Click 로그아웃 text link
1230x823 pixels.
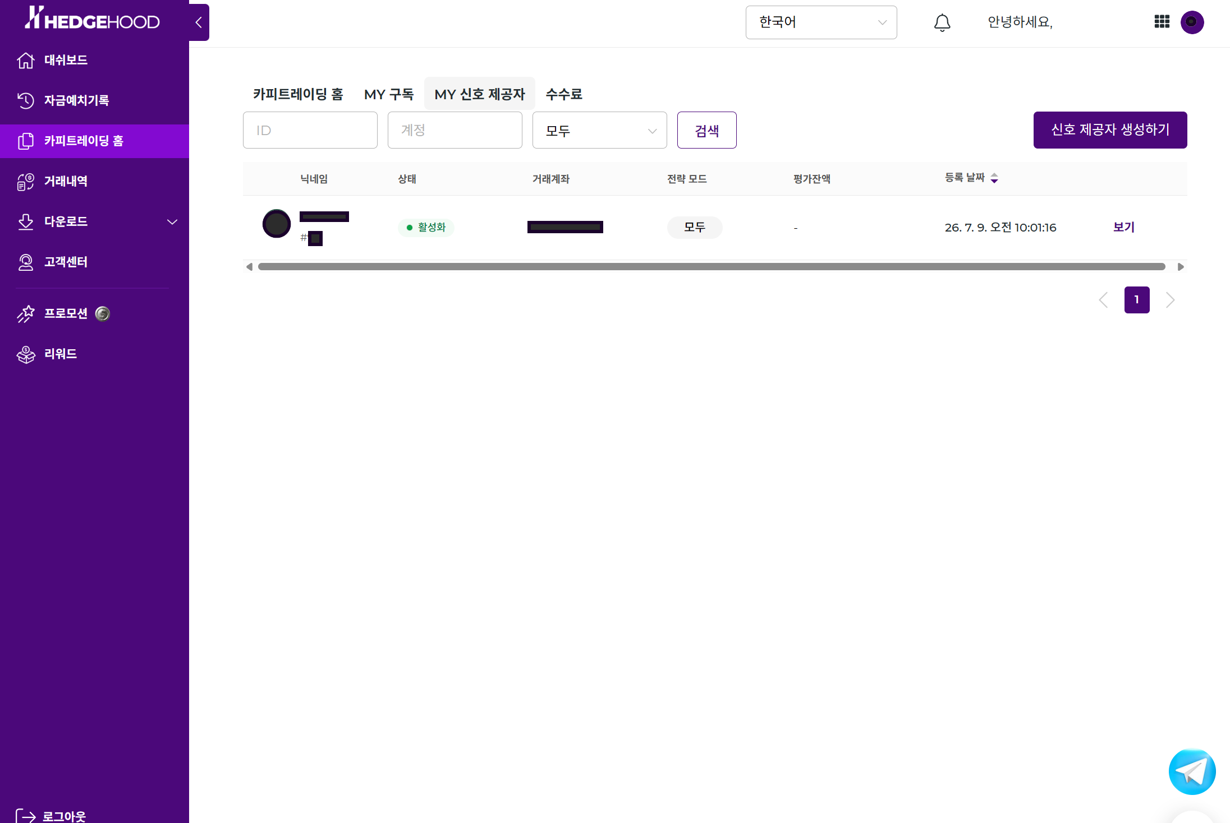(65, 816)
